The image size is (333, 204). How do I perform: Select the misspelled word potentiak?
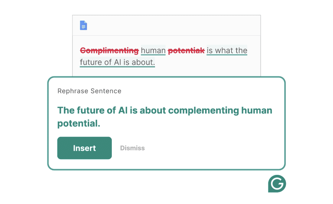tap(186, 51)
